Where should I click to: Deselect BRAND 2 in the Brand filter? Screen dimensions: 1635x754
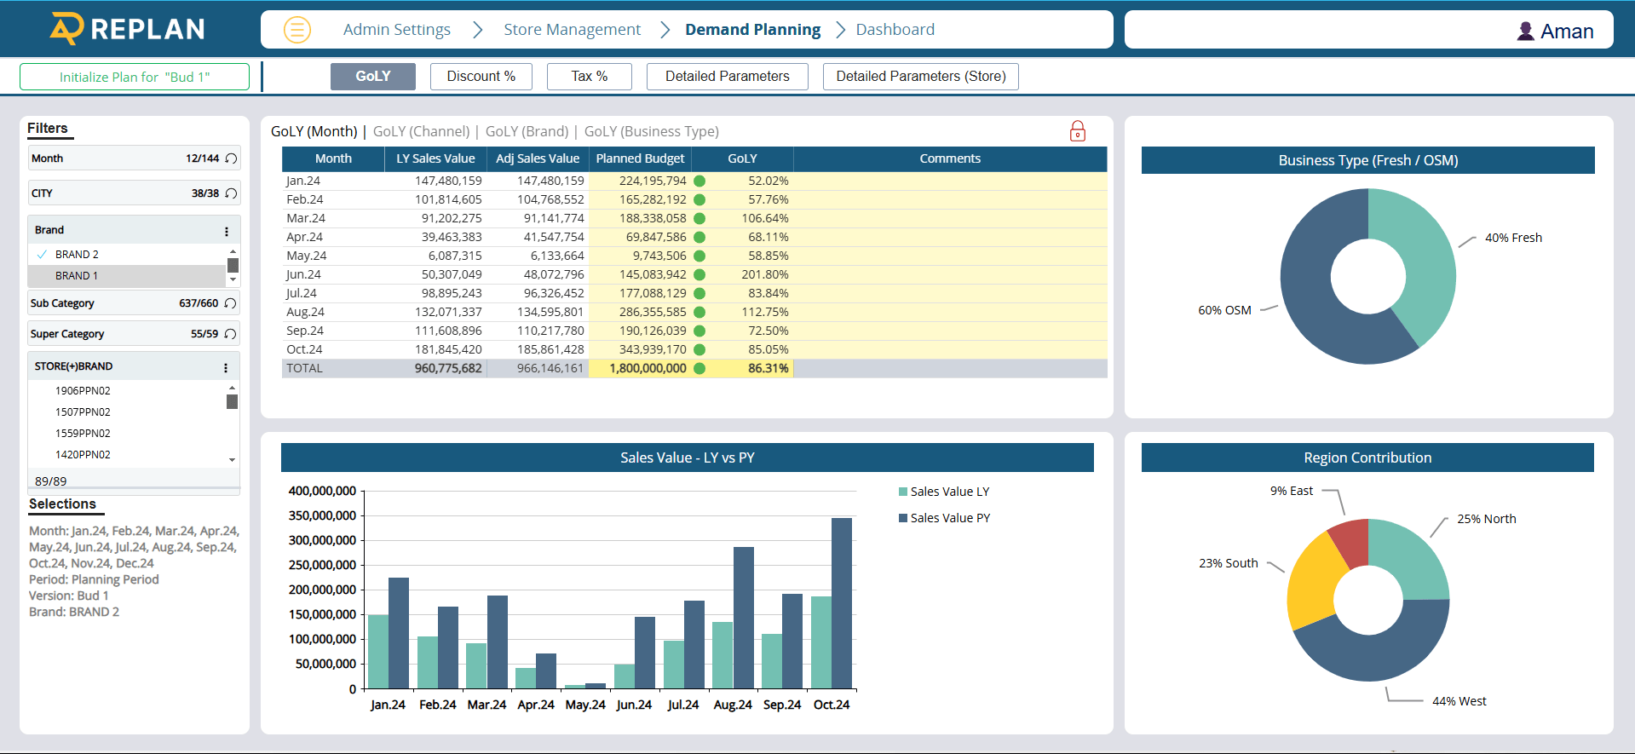tap(77, 255)
